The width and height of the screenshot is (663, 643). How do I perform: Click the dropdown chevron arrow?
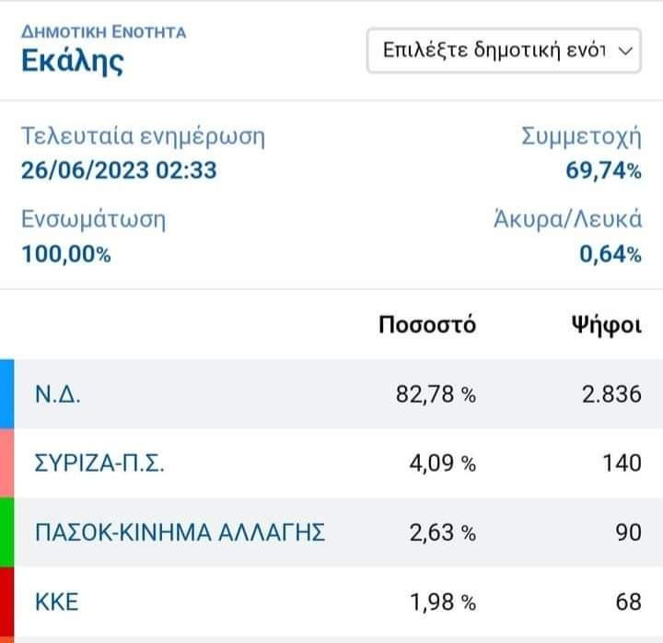point(625,51)
